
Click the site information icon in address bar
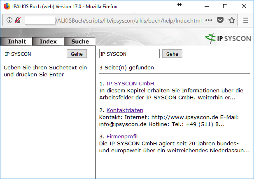(x=9, y=20)
